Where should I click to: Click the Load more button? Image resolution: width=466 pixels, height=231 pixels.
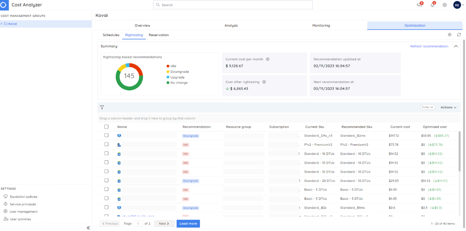coord(188,224)
